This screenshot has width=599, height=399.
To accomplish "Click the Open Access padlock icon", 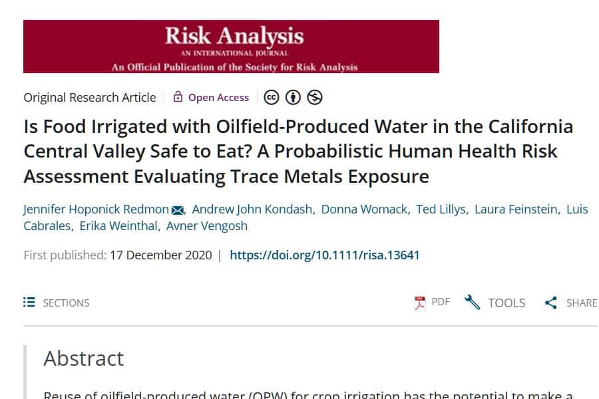I will (x=178, y=97).
